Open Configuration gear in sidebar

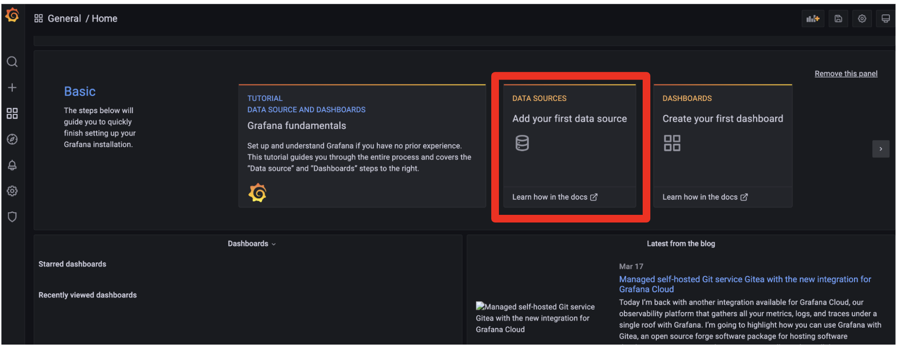(12, 191)
